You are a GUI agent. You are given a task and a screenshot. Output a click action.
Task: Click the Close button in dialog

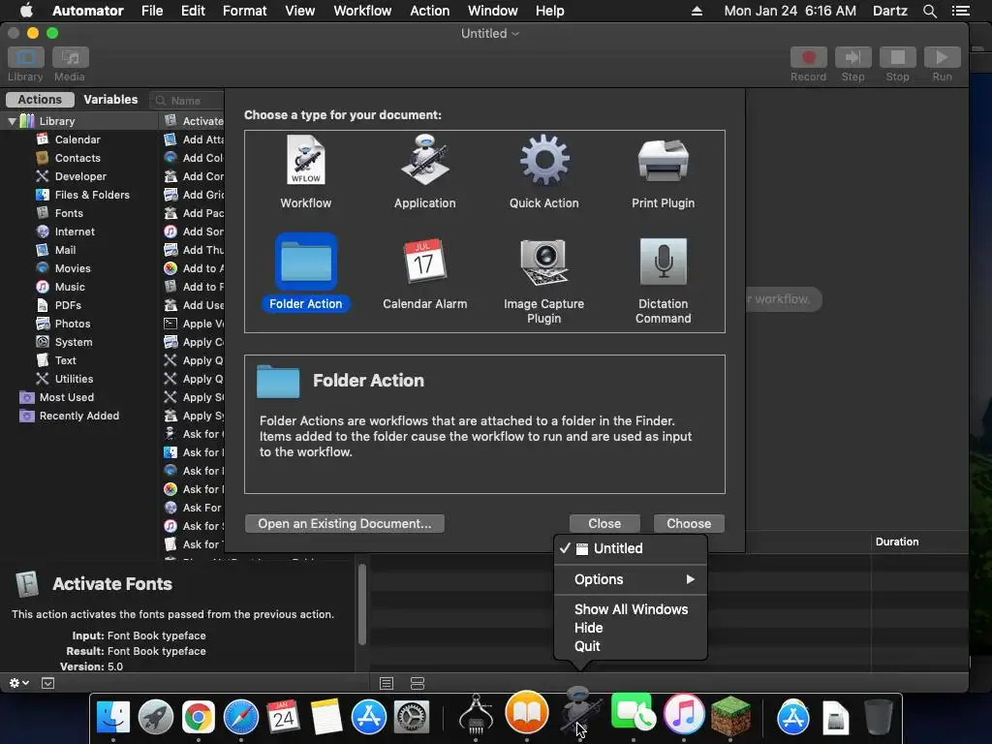(x=604, y=524)
